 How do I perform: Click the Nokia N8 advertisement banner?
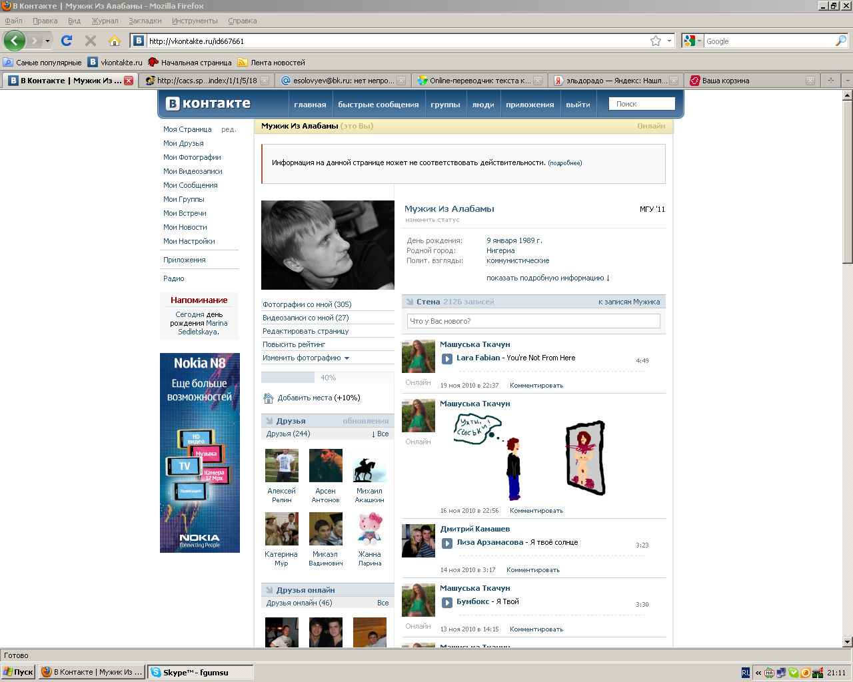(x=200, y=453)
